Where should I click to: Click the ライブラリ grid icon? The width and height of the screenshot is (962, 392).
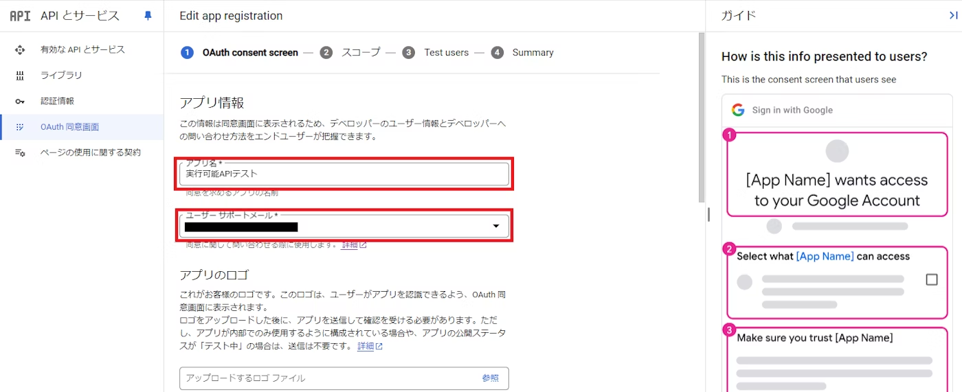pyautogui.click(x=20, y=76)
